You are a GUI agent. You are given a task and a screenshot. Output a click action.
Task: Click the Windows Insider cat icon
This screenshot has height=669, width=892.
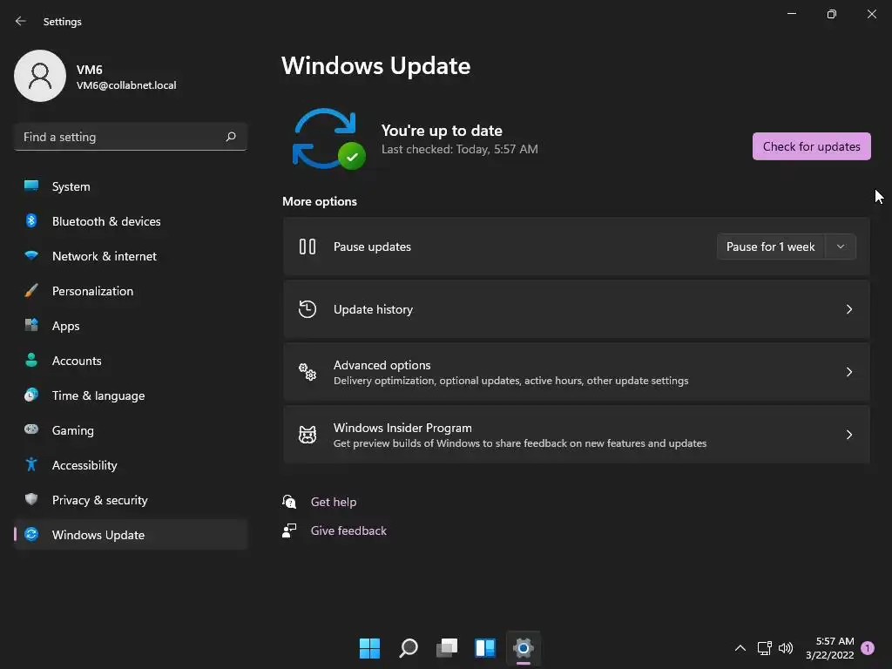click(x=307, y=435)
